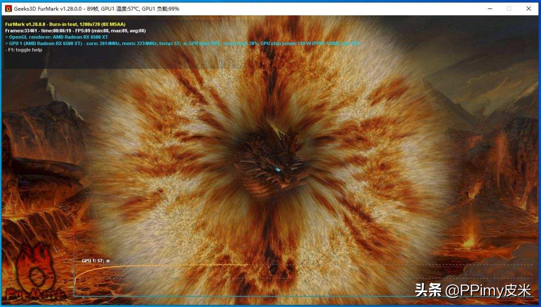Click the glowing blue eye of the creature
This screenshot has width=541, height=307.
(x=278, y=170)
